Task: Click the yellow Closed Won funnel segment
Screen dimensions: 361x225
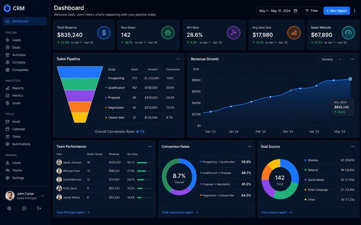Action: [x=80, y=118]
